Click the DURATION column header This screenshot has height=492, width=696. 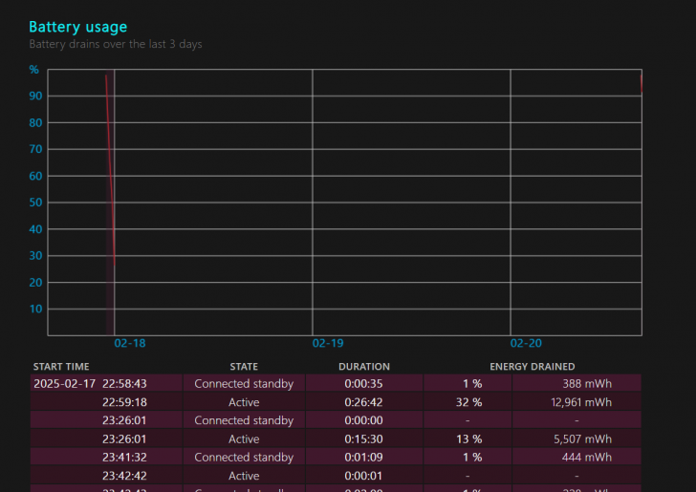click(364, 367)
